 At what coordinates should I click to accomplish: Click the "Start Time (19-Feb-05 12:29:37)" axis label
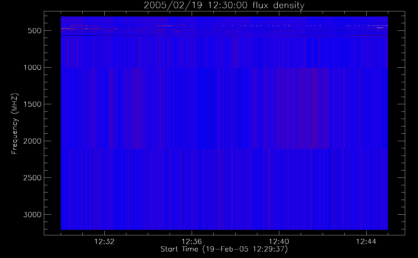(224, 249)
